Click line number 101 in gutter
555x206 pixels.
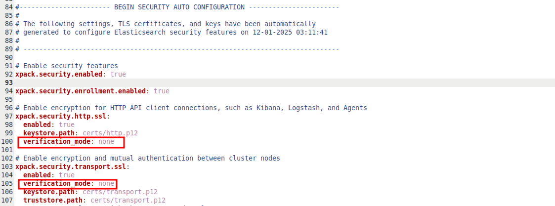[x=7, y=150]
